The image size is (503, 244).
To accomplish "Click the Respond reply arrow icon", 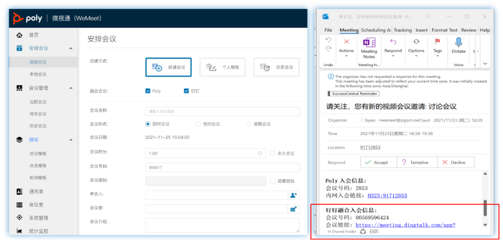I will click(x=393, y=41).
